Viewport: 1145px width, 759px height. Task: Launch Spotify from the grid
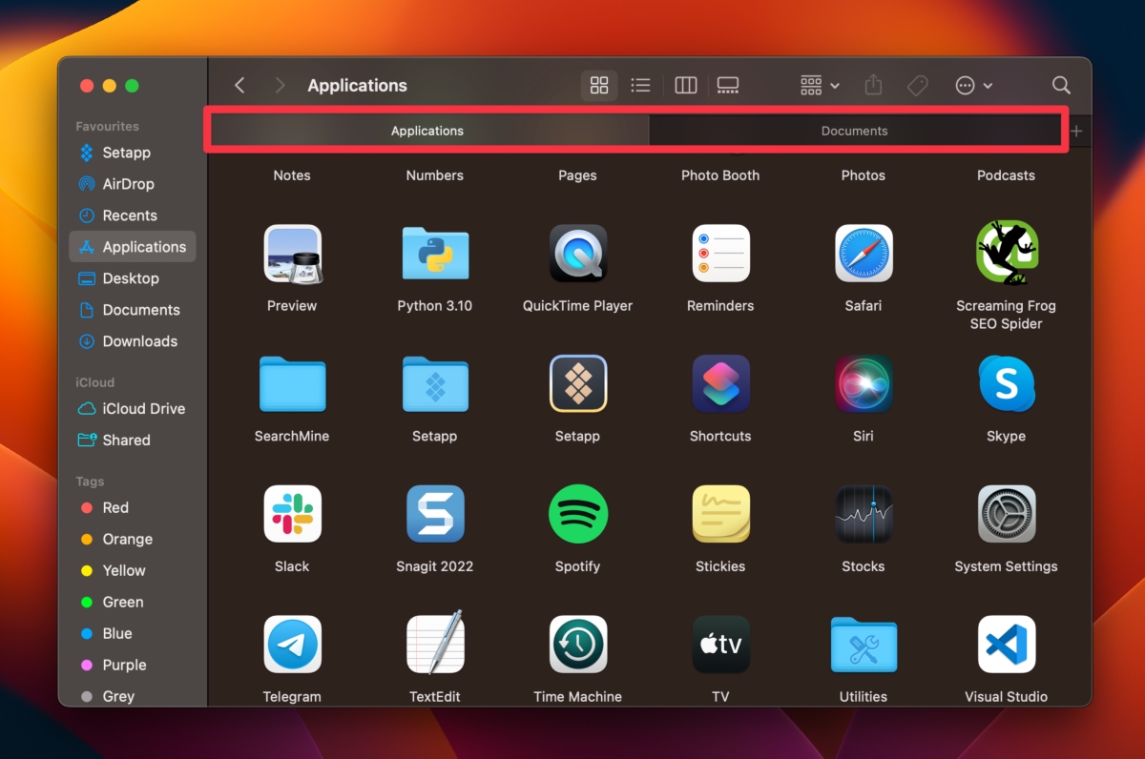(577, 514)
